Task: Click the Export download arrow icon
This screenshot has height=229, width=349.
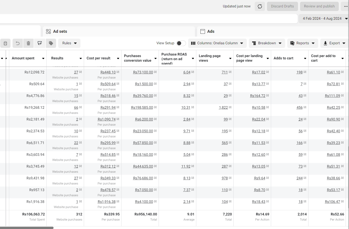Action: click(325, 43)
